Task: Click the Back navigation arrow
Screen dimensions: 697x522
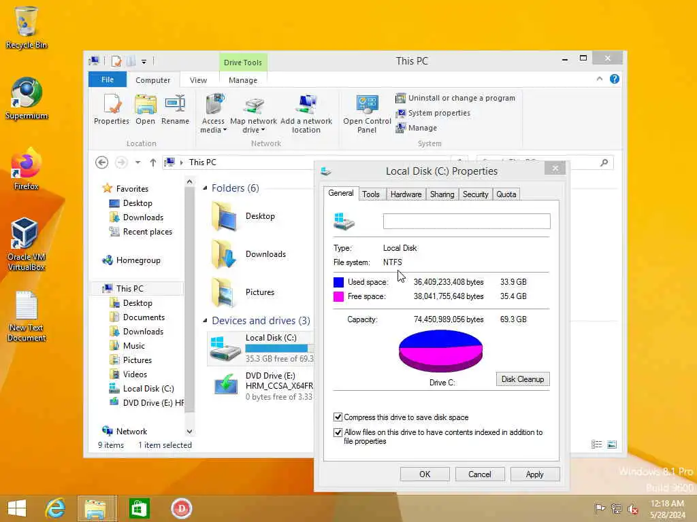Action: point(102,162)
